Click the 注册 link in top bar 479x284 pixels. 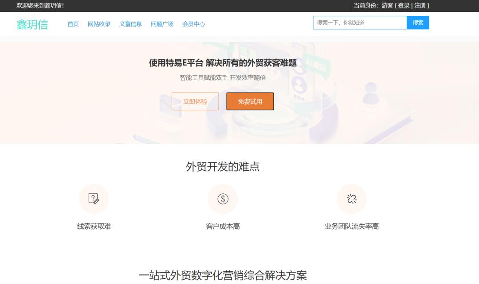(x=420, y=6)
